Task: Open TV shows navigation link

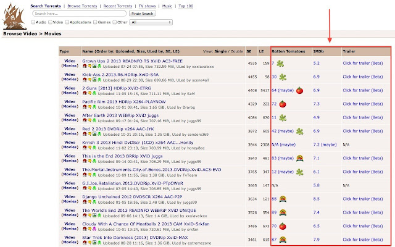Action: (x=147, y=6)
